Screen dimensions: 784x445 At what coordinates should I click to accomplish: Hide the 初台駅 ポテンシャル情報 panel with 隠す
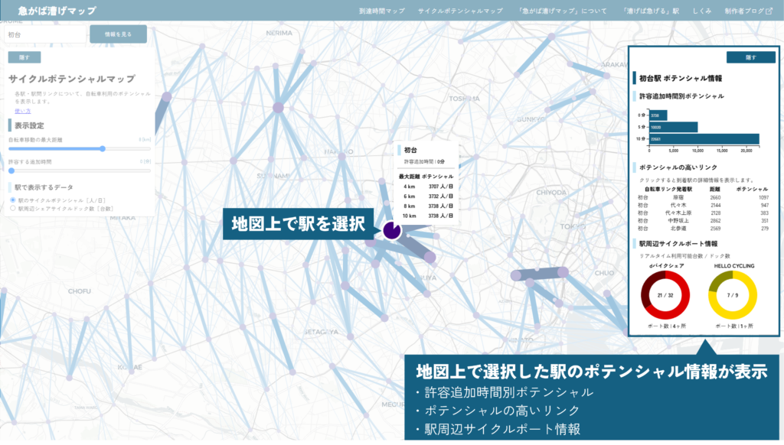click(750, 57)
